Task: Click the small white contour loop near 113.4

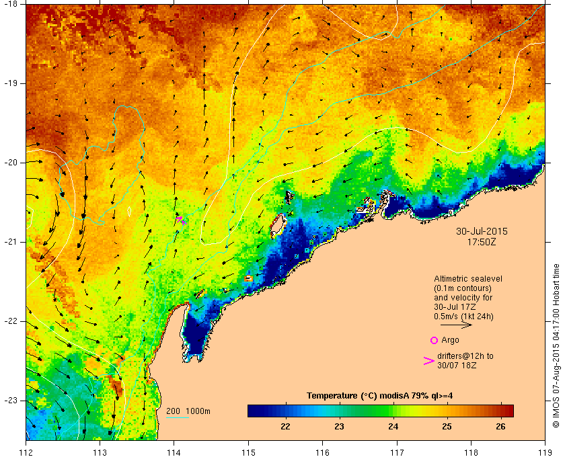Action: pos(129,212)
